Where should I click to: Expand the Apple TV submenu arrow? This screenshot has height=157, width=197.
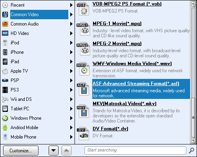(x=71, y=71)
